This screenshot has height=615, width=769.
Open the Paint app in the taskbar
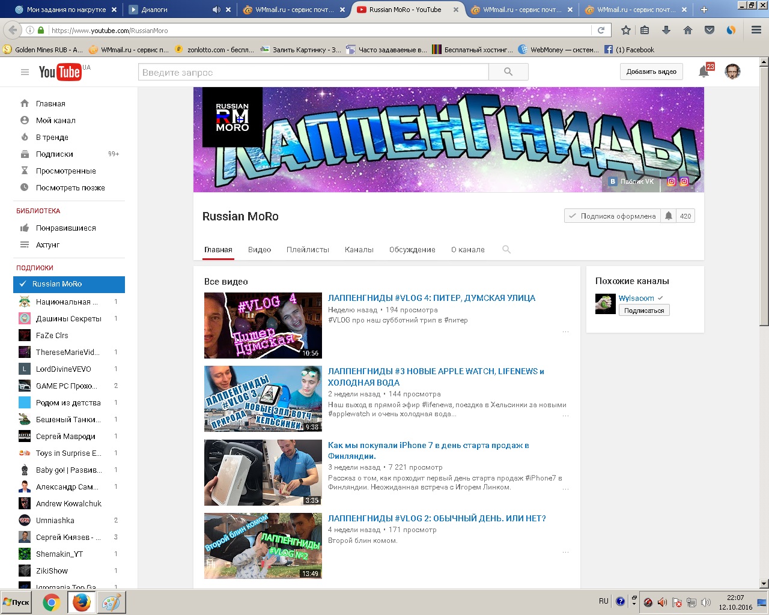point(111,602)
